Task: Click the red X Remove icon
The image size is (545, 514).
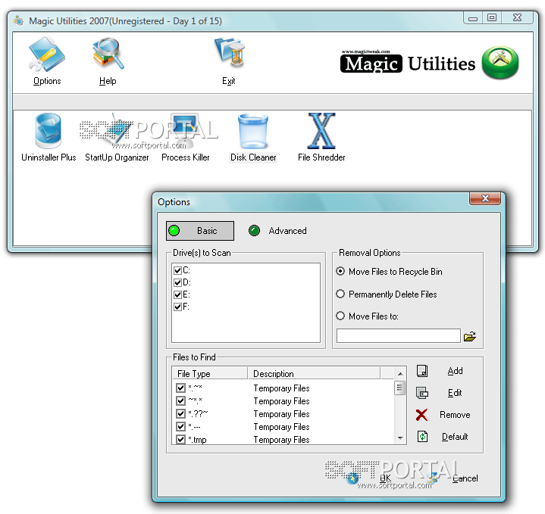Action: pyautogui.click(x=421, y=415)
